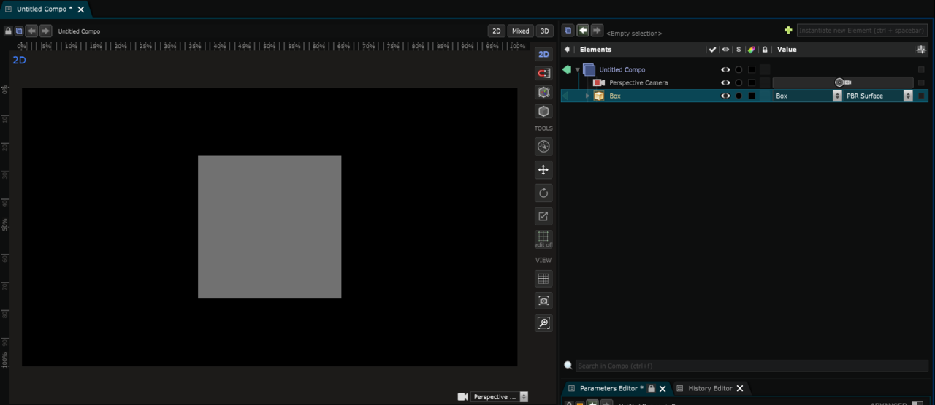Click the eye visibility column header
Viewport: 935px width, 405px height.
click(725, 50)
